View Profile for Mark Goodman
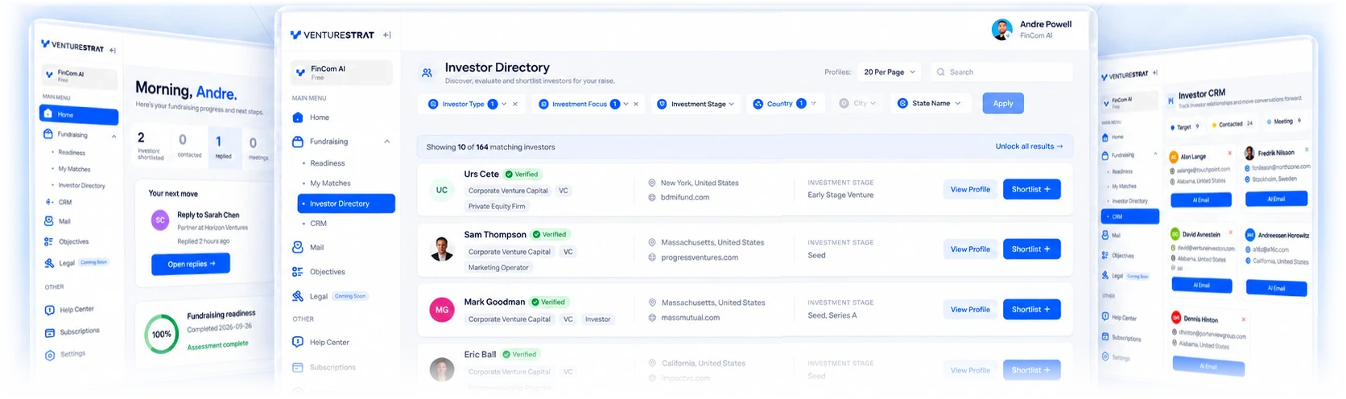This screenshot has width=1346, height=399. (970, 310)
